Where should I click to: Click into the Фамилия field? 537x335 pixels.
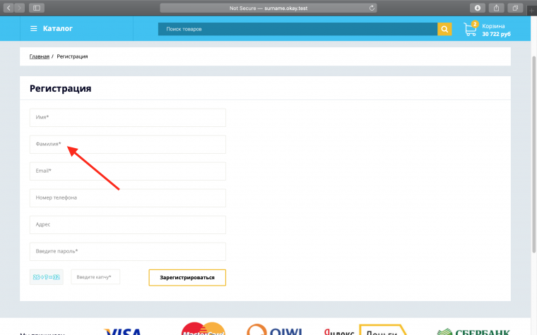pyautogui.click(x=127, y=145)
